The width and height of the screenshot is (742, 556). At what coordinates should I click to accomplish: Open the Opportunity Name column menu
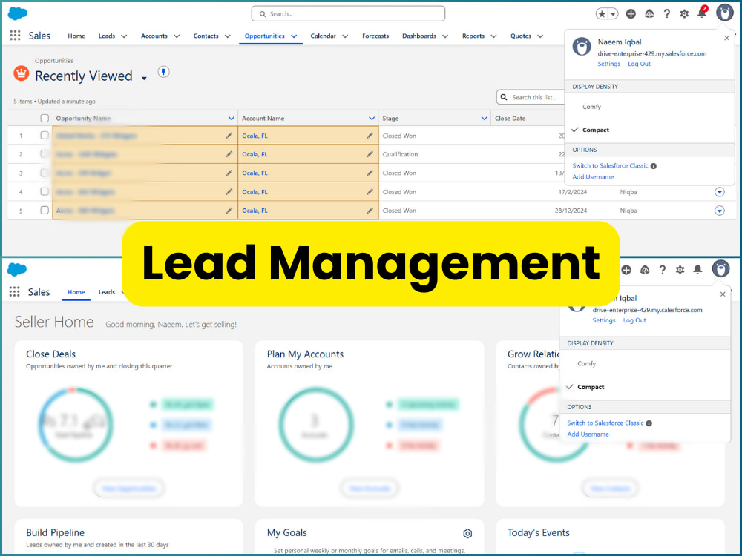click(x=232, y=118)
